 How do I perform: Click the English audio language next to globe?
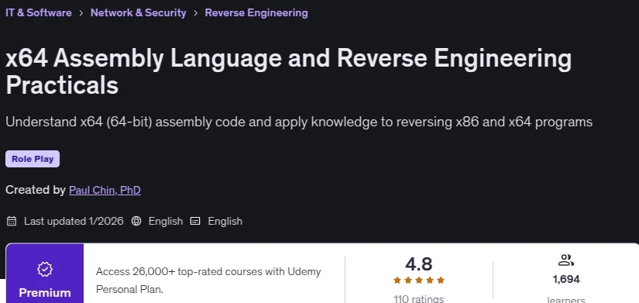tap(166, 221)
